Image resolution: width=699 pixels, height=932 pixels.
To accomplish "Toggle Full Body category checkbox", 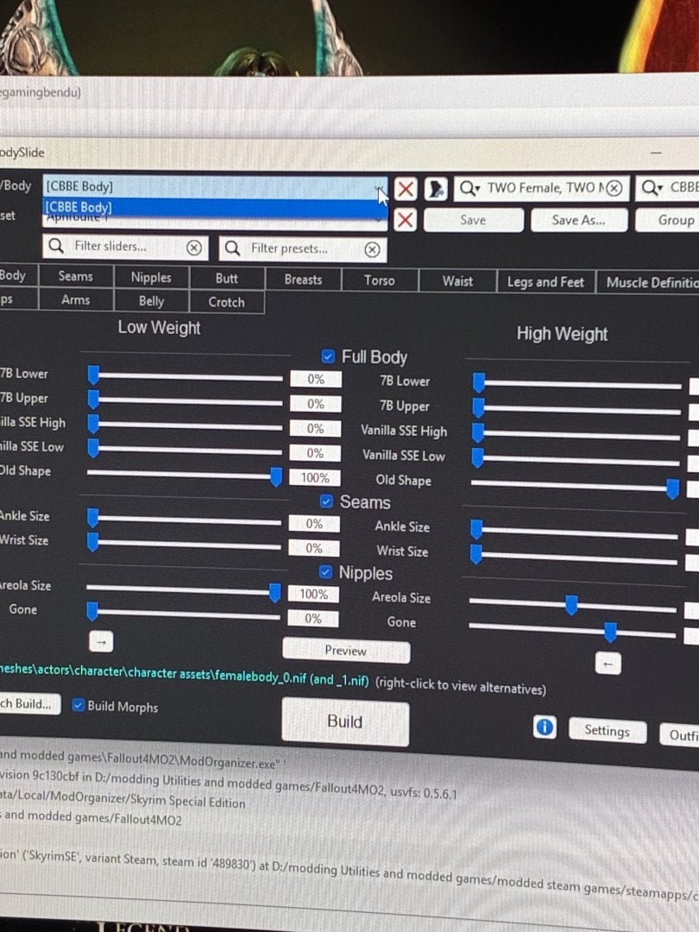I will (x=328, y=356).
